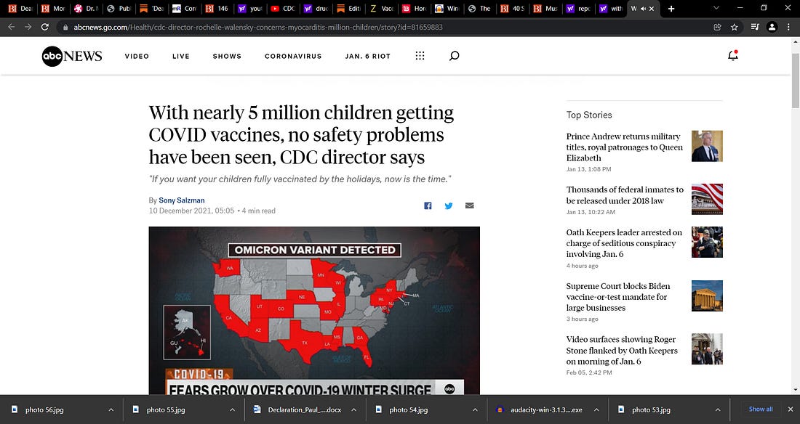The height and width of the screenshot is (424, 800).
Task: Open the CORONAVIRUS nav menu item
Action: point(292,57)
